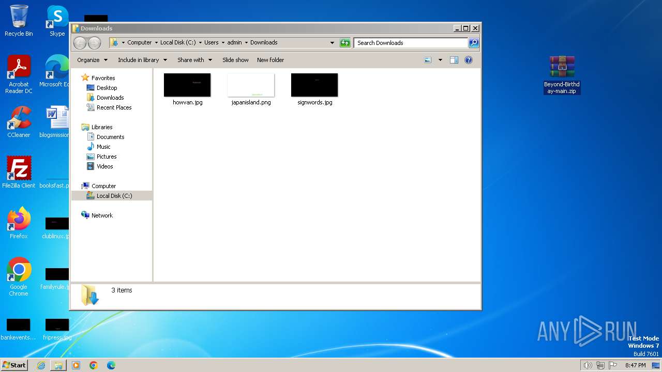Go to Computer in the address breadcrumb

[140, 43]
